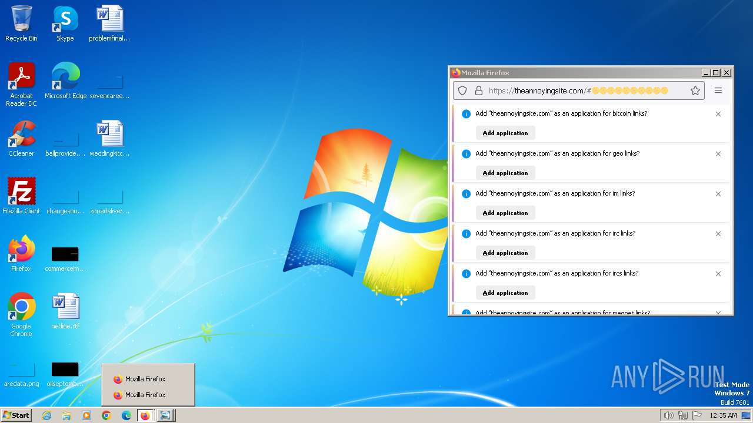Open the Microsoft Edge desktop shortcut
This screenshot has width=753, height=423.
tap(65, 80)
